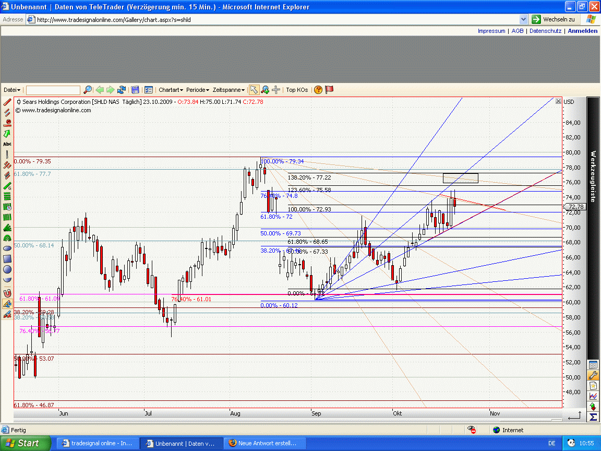Expand the Periode dropdown
The height and width of the screenshot is (451, 601).
coord(197,90)
